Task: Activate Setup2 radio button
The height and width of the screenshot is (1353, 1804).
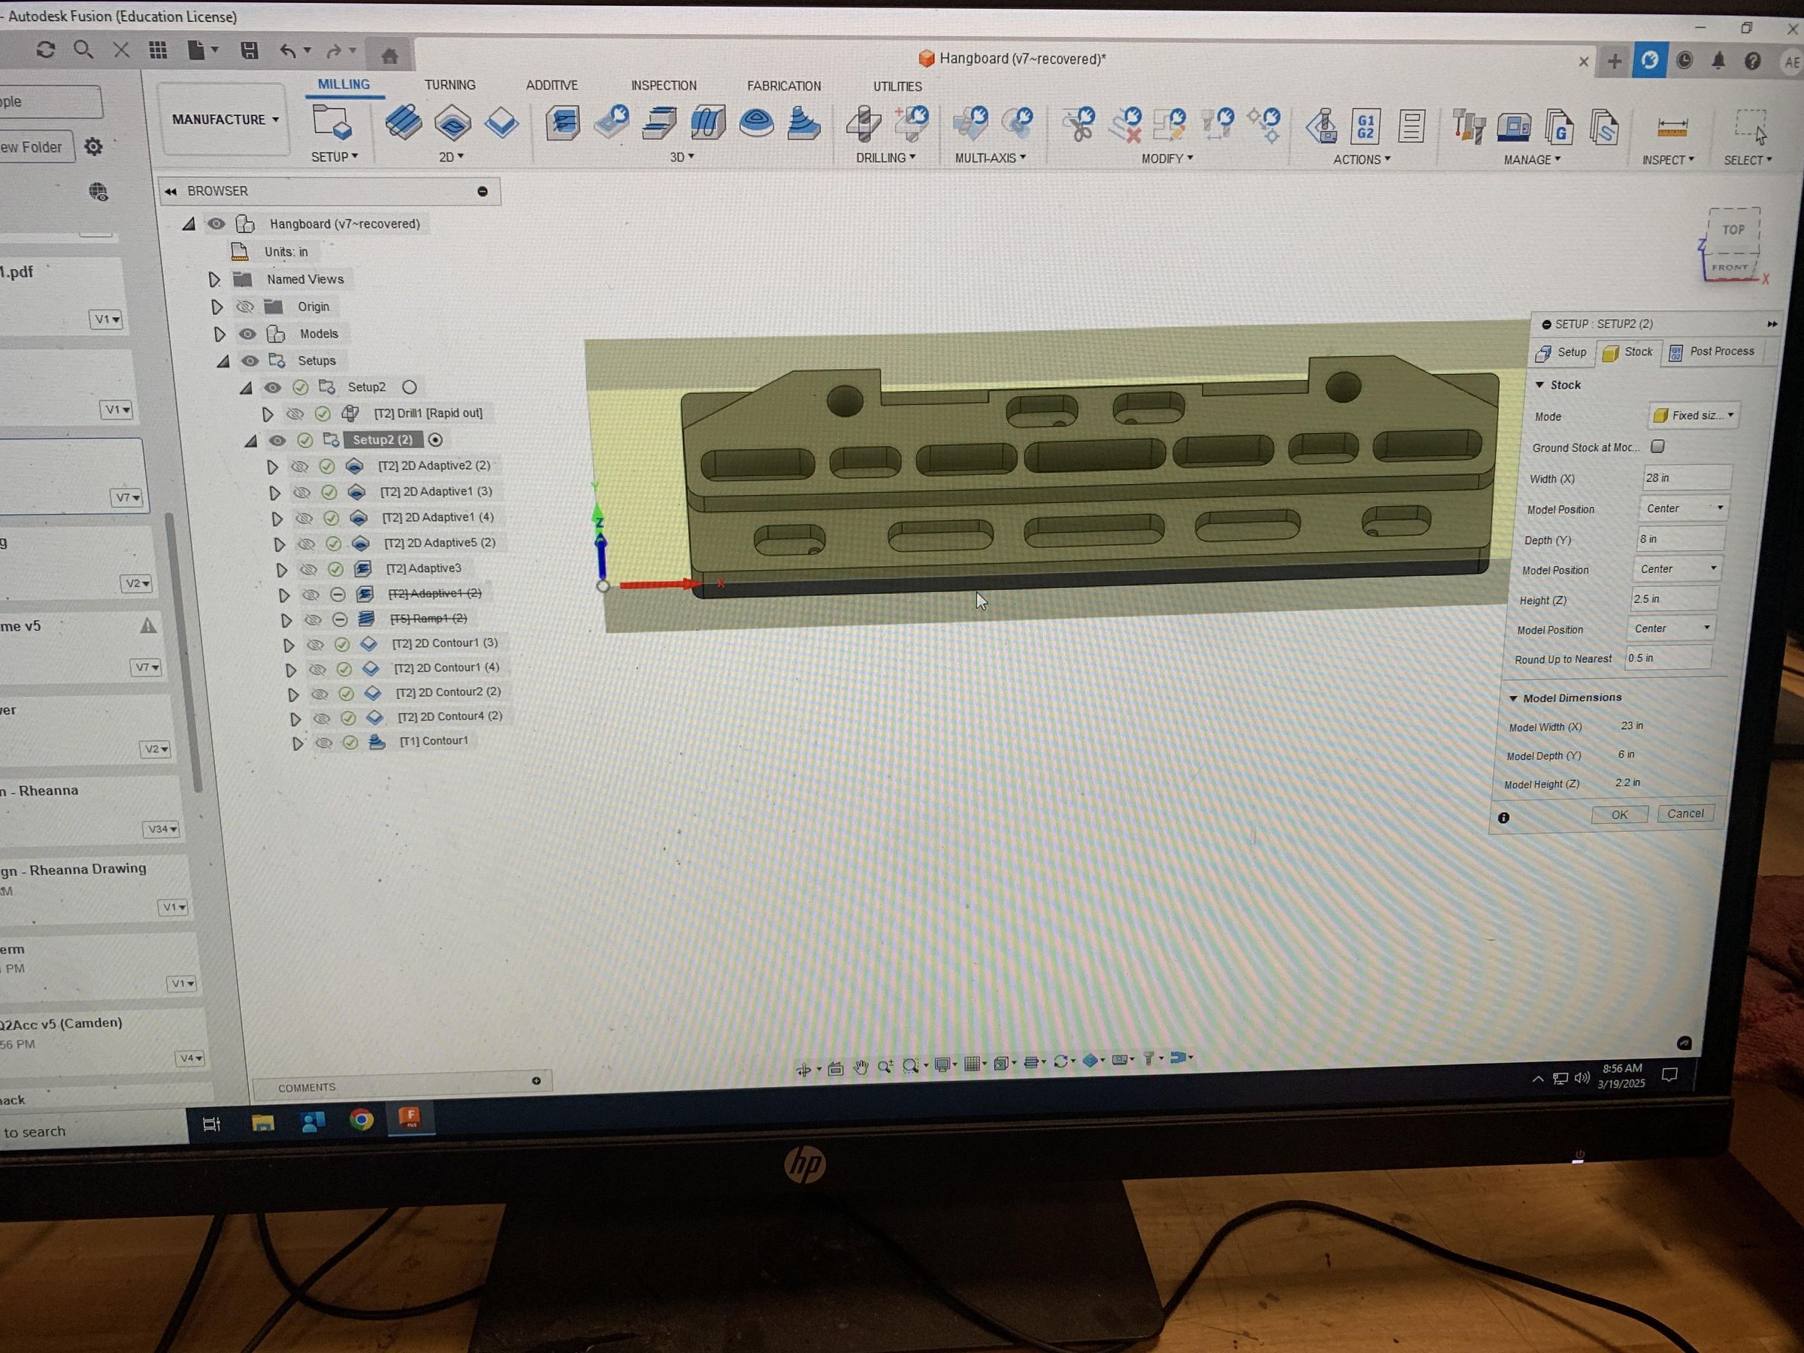Action: 410,387
